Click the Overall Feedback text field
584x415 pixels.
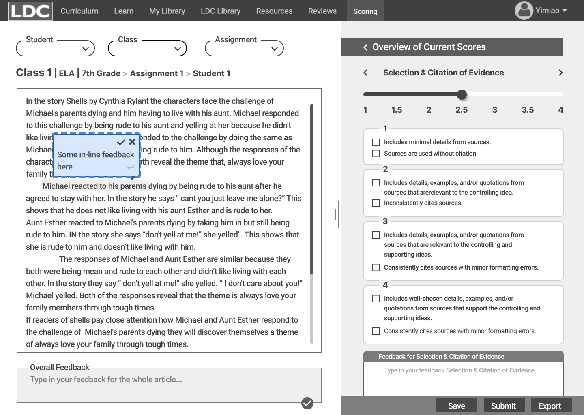pyautogui.click(x=169, y=385)
